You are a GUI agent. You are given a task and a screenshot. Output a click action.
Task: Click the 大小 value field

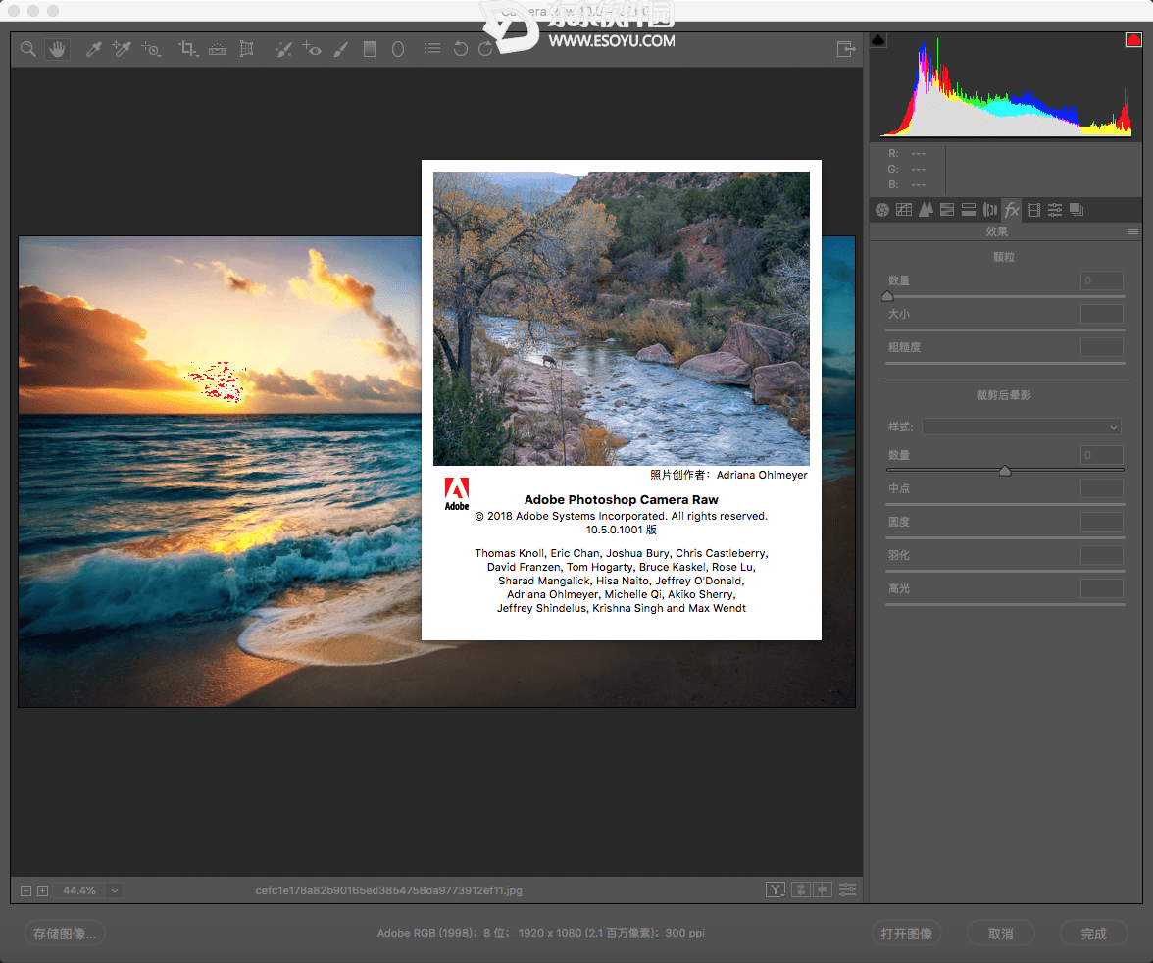point(1102,314)
